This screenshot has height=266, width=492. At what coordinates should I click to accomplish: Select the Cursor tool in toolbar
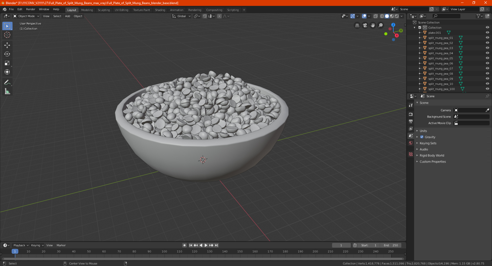coord(7,35)
